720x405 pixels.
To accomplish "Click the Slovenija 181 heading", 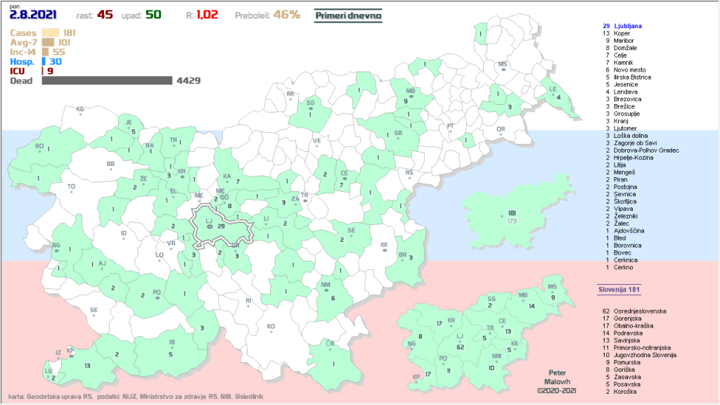I will [619, 289].
